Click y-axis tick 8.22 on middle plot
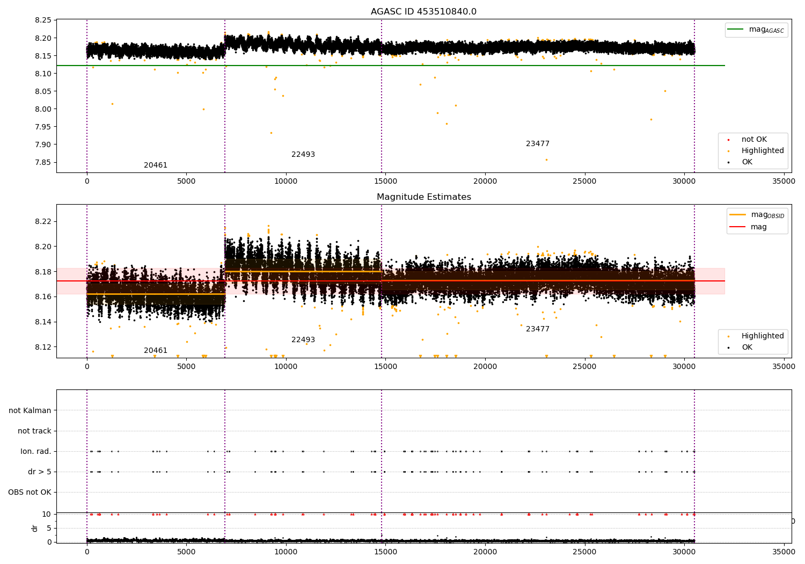 (x=42, y=222)
